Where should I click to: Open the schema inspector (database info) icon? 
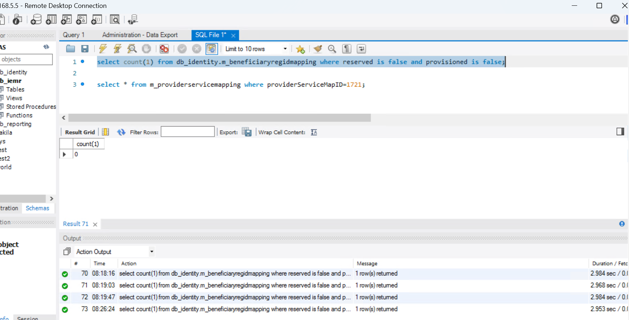[x=17, y=19]
